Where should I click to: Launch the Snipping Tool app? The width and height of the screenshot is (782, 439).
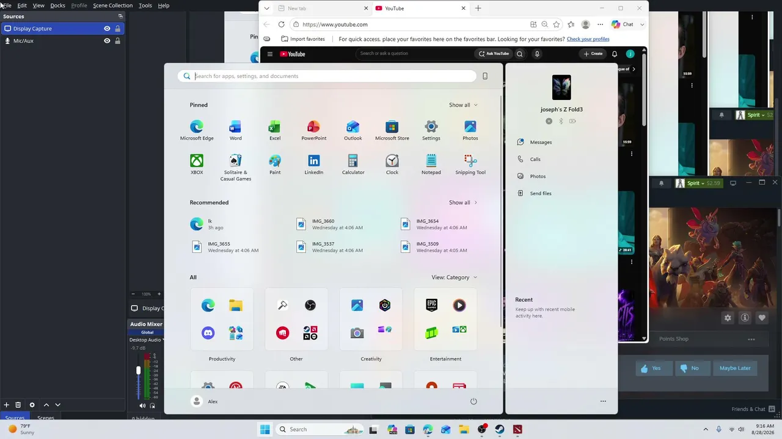coord(470,164)
